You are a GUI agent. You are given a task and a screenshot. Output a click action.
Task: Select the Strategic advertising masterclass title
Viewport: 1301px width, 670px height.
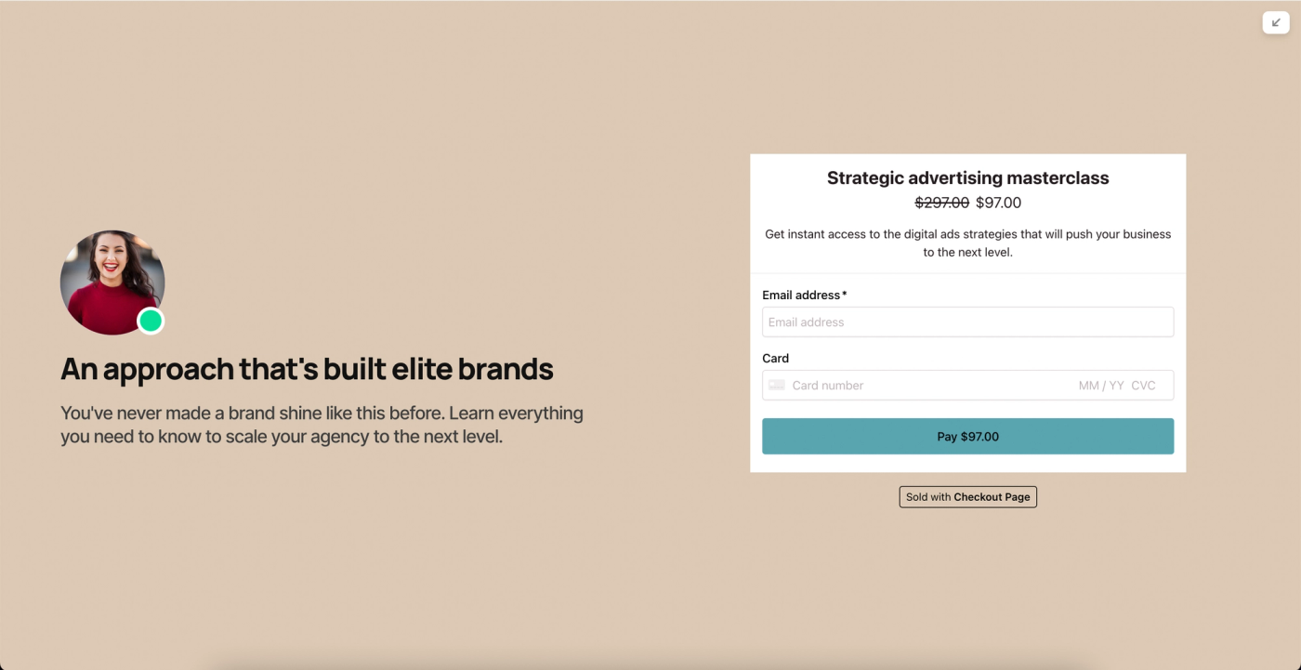click(967, 177)
